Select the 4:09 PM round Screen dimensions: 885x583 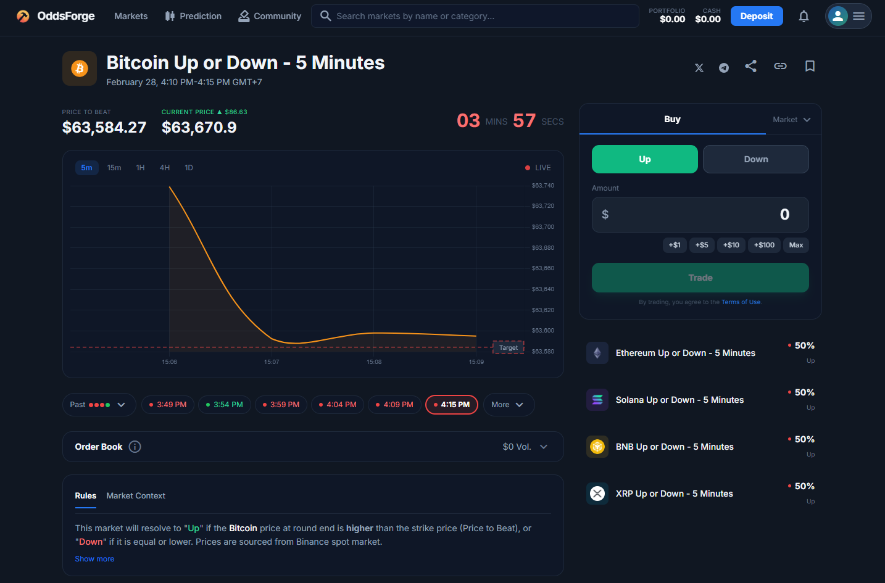394,405
